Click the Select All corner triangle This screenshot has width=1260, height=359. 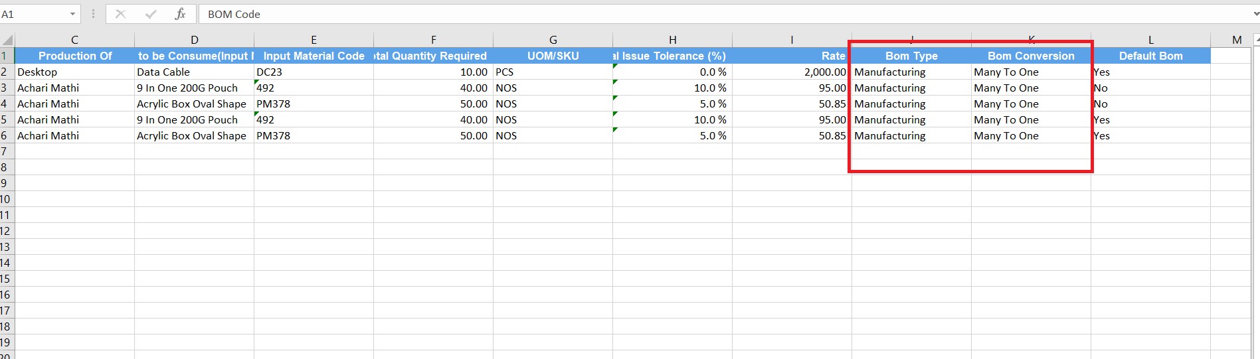7,40
